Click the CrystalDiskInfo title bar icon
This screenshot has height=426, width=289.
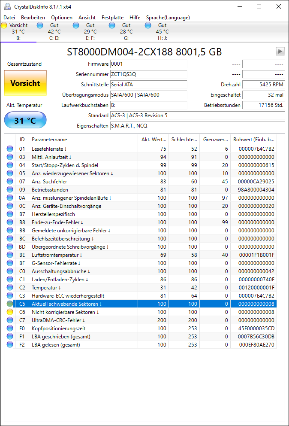pos(7,6)
